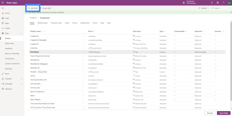Open Custom Connectors in the sidebar
Viewport: 232px width, 116px height.
(12, 64)
